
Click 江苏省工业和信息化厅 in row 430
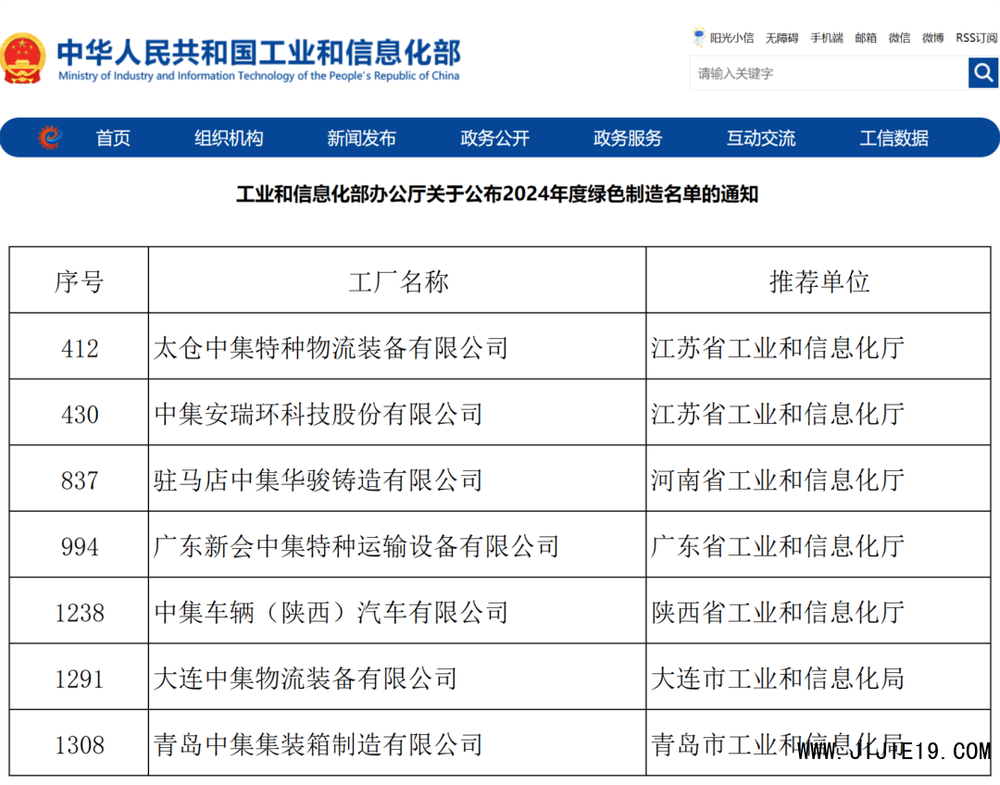(819, 413)
